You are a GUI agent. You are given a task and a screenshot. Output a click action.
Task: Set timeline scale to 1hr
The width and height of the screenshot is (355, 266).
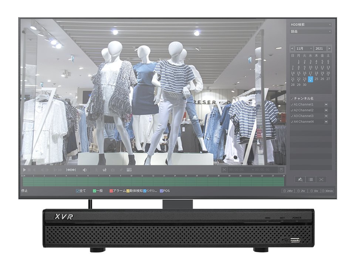(x=314, y=191)
